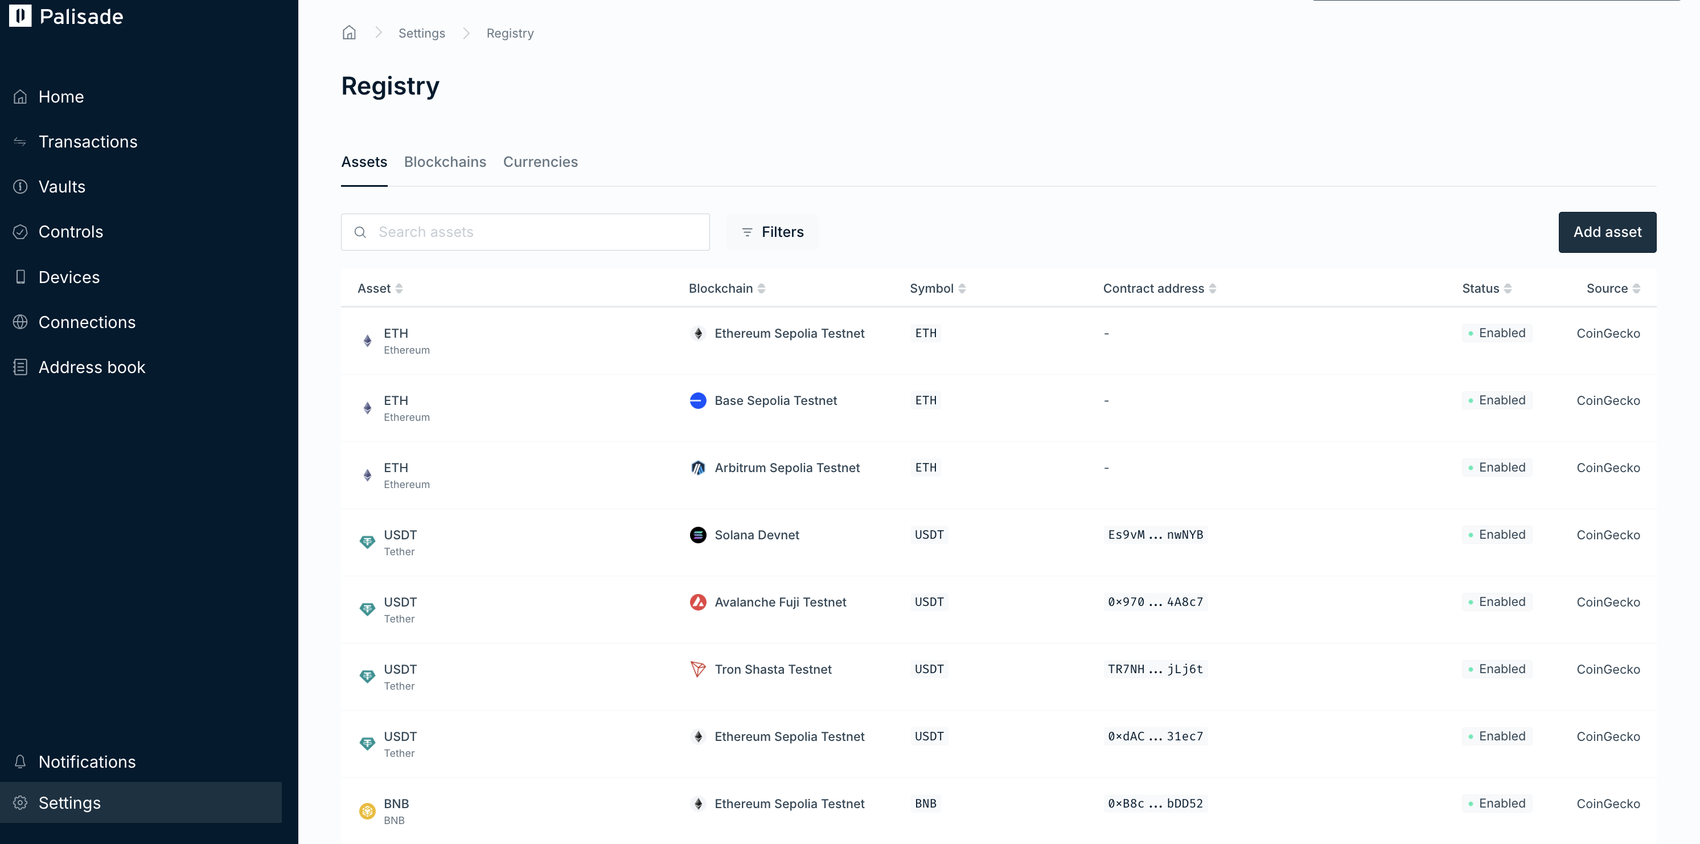The image size is (1700, 844).
Task: Select contract address Es9vM...nwNYB
Action: click(1156, 535)
